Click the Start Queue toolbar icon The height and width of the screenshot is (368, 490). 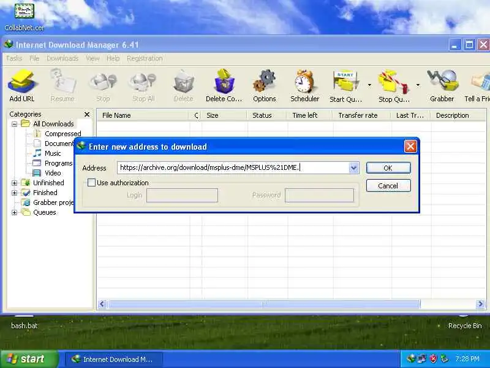point(345,86)
